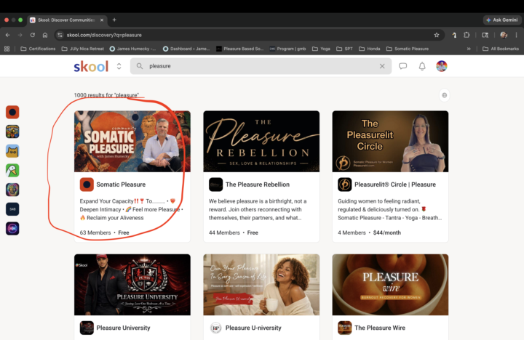The width and height of the screenshot is (524, 340).
Task: Click the 'Pleasure U-niversity' title
Action: [x=253, y=328]
